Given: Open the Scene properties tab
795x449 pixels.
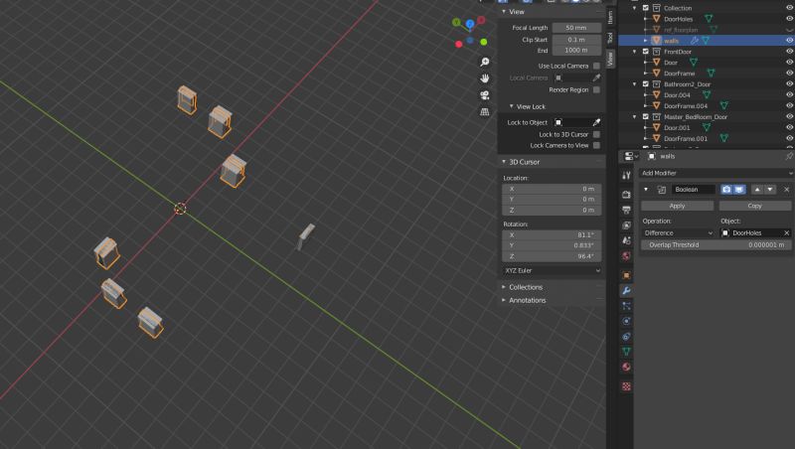Looking at the screenshot, I should tap(626, 240).
